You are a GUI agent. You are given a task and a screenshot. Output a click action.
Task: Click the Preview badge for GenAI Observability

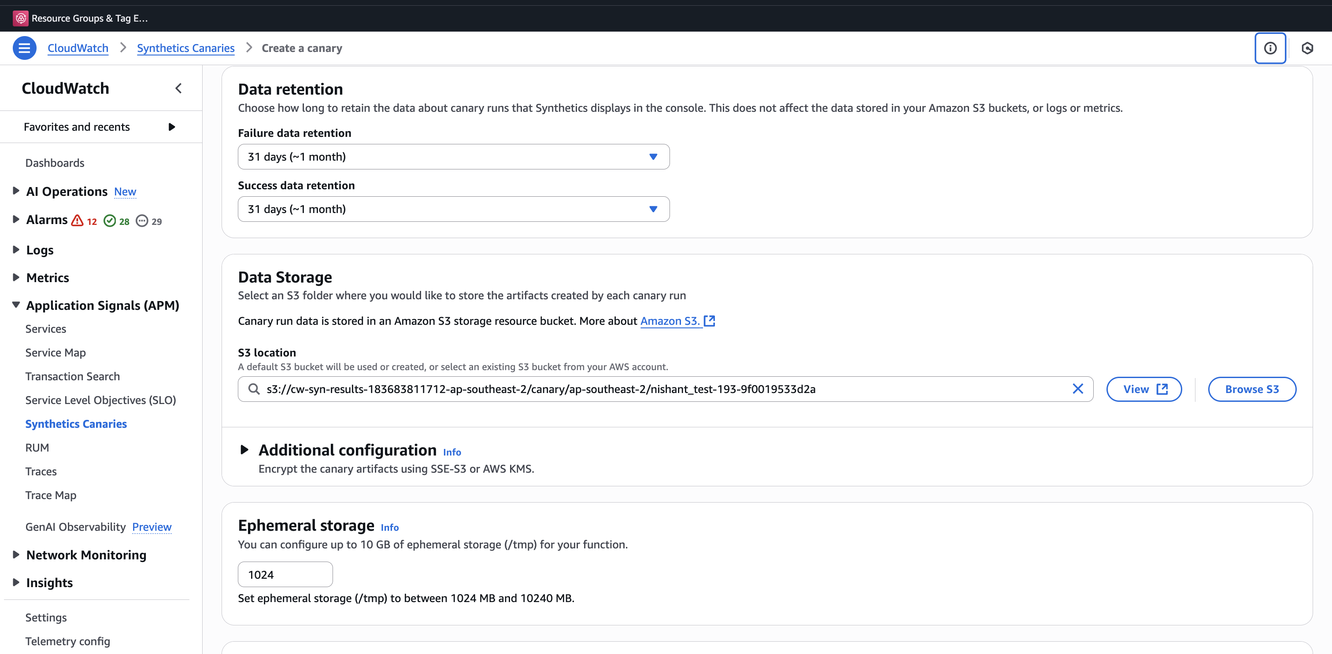pos(152,527)
